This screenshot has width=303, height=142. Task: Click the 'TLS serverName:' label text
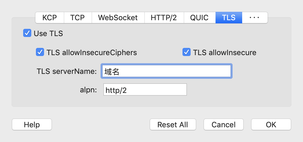click(67, 71)
